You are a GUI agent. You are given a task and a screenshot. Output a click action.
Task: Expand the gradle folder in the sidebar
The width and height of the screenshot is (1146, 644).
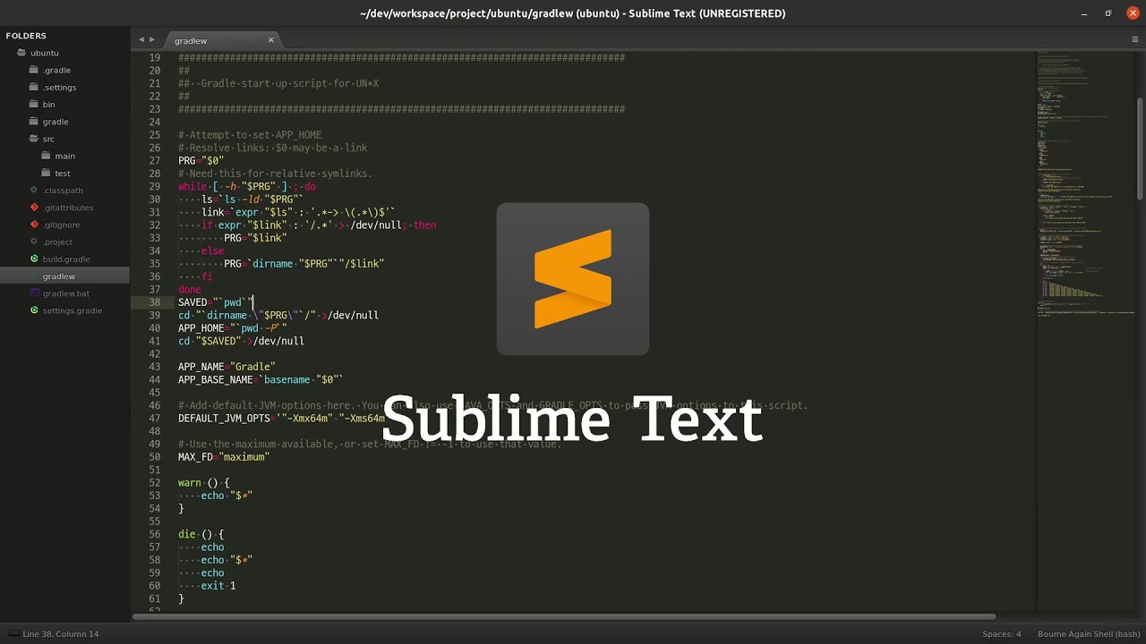point(34,122)
